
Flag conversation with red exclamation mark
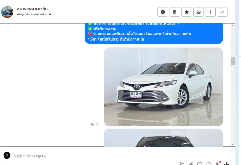click(x=210, y=12)
